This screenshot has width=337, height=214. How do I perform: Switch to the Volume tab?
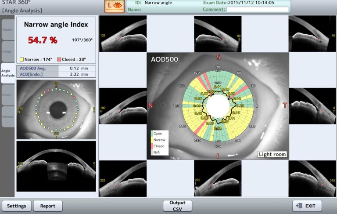point(7,117)
